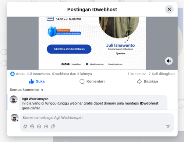184x142 pixels.
Task: Open Agil Wadriansyah's avatar in the comment
Action: pos(14,99)
